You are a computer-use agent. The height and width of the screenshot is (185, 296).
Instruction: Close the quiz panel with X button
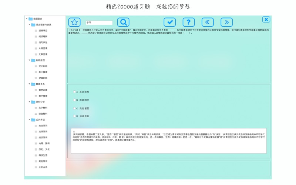[266, 20]
